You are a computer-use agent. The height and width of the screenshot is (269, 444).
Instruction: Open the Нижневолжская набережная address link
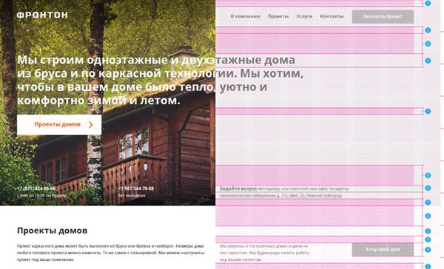click(280, 195)
